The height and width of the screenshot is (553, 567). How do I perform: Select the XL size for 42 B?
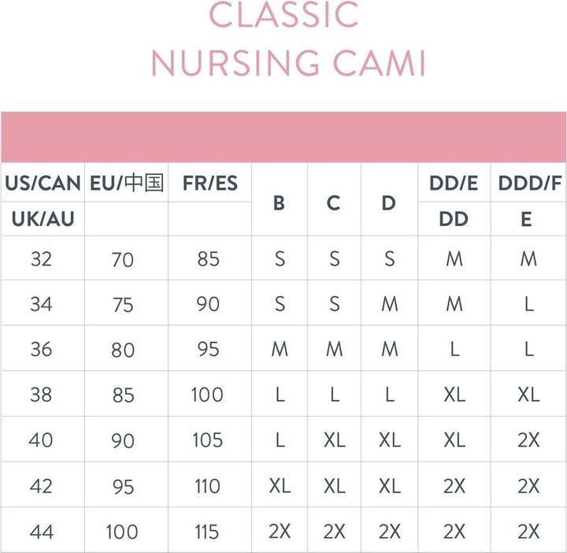click(280, 485)
